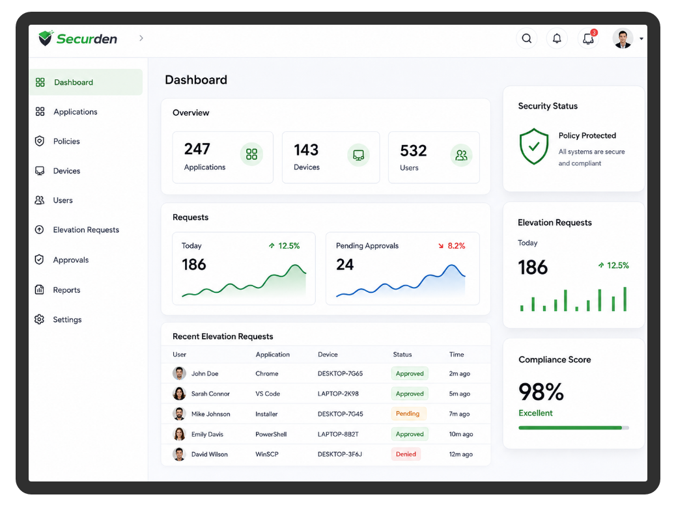Click the Elevation Requests bar chart
The width and height of the screenshot is (676, 514).
(x=573, y=299)
